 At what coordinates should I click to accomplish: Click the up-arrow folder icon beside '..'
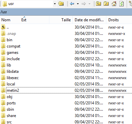click(x=3, y=27)
